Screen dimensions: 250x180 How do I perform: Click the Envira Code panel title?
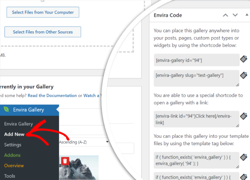tap(168, 15)
